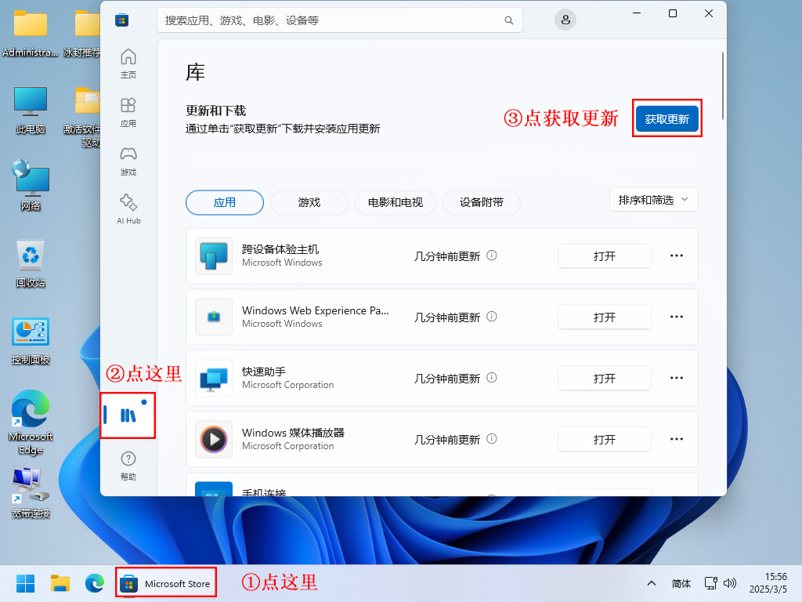The image size is (802, 602).
Task: Select the Microsoft Edge desktop shortcut
Action: tap(31, 422)
